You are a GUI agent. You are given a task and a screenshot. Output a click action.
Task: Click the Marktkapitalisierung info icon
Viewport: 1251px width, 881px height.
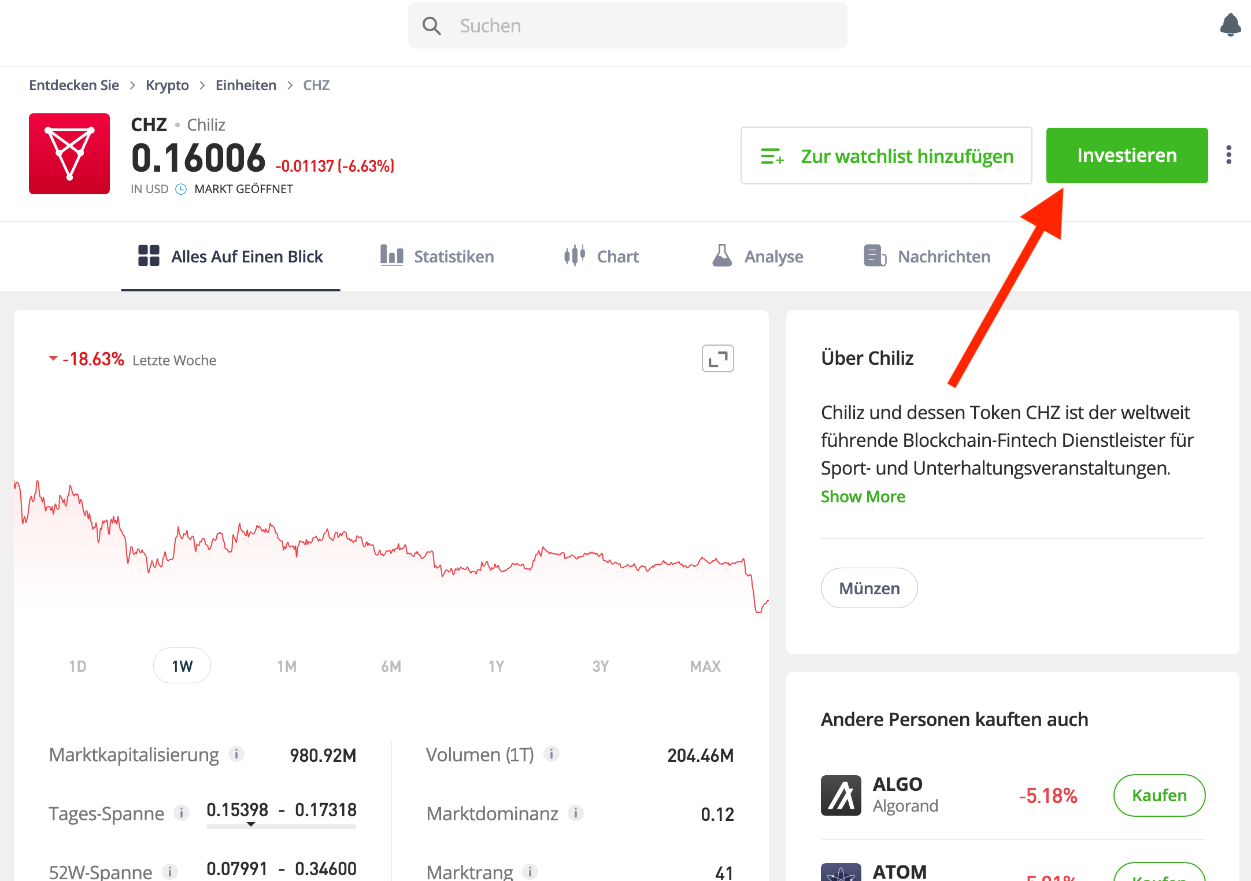tap(236, 754)
